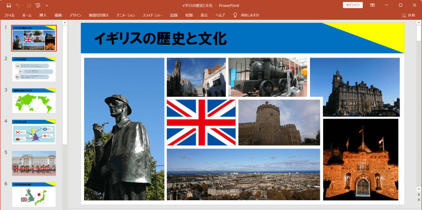Redo the last action
The width and height of the screenshot is (422, 210).
coord(29,5)
